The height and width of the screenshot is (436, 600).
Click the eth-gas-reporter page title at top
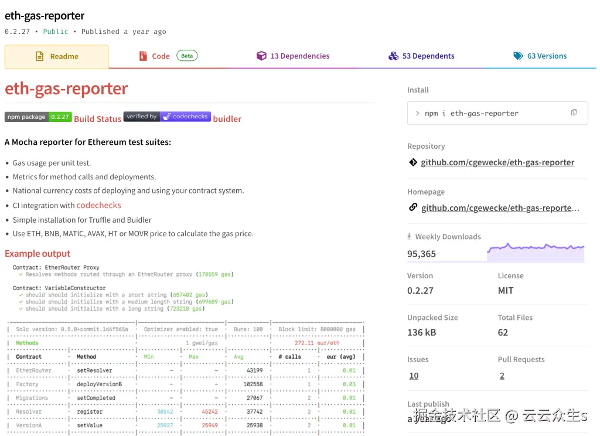click(x=45, y=16)
